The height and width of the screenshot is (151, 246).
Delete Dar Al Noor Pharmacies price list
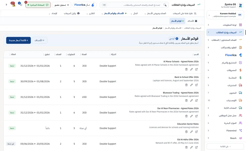pyautogui.click(x=186, y=116)
